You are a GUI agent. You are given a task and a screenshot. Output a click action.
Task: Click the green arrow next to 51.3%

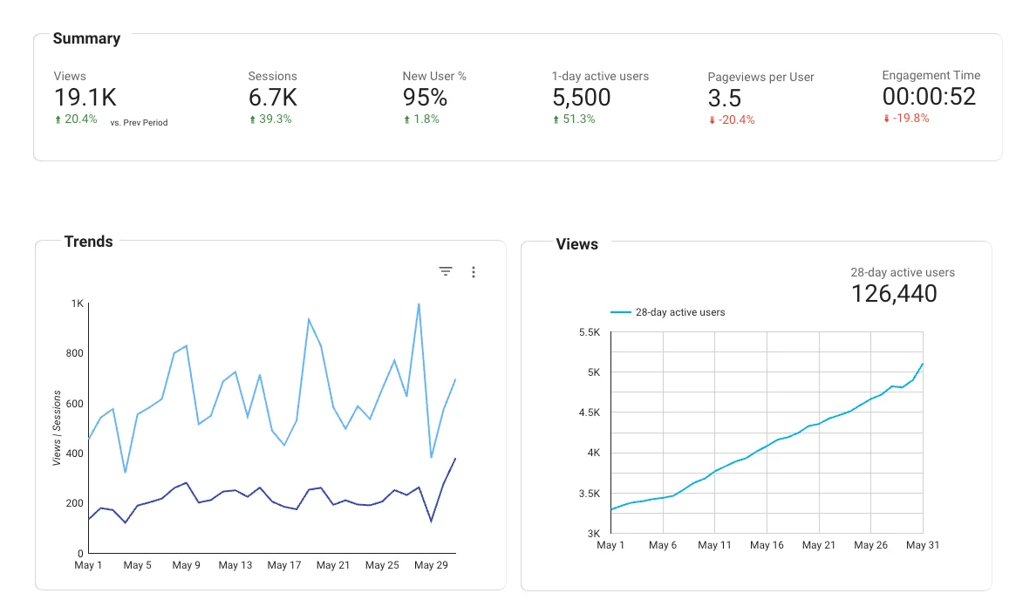pyautogui.click(x=556, y=119)
